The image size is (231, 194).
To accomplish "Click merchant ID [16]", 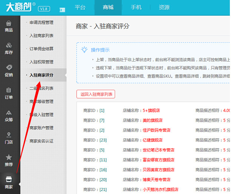I will 103,170.
